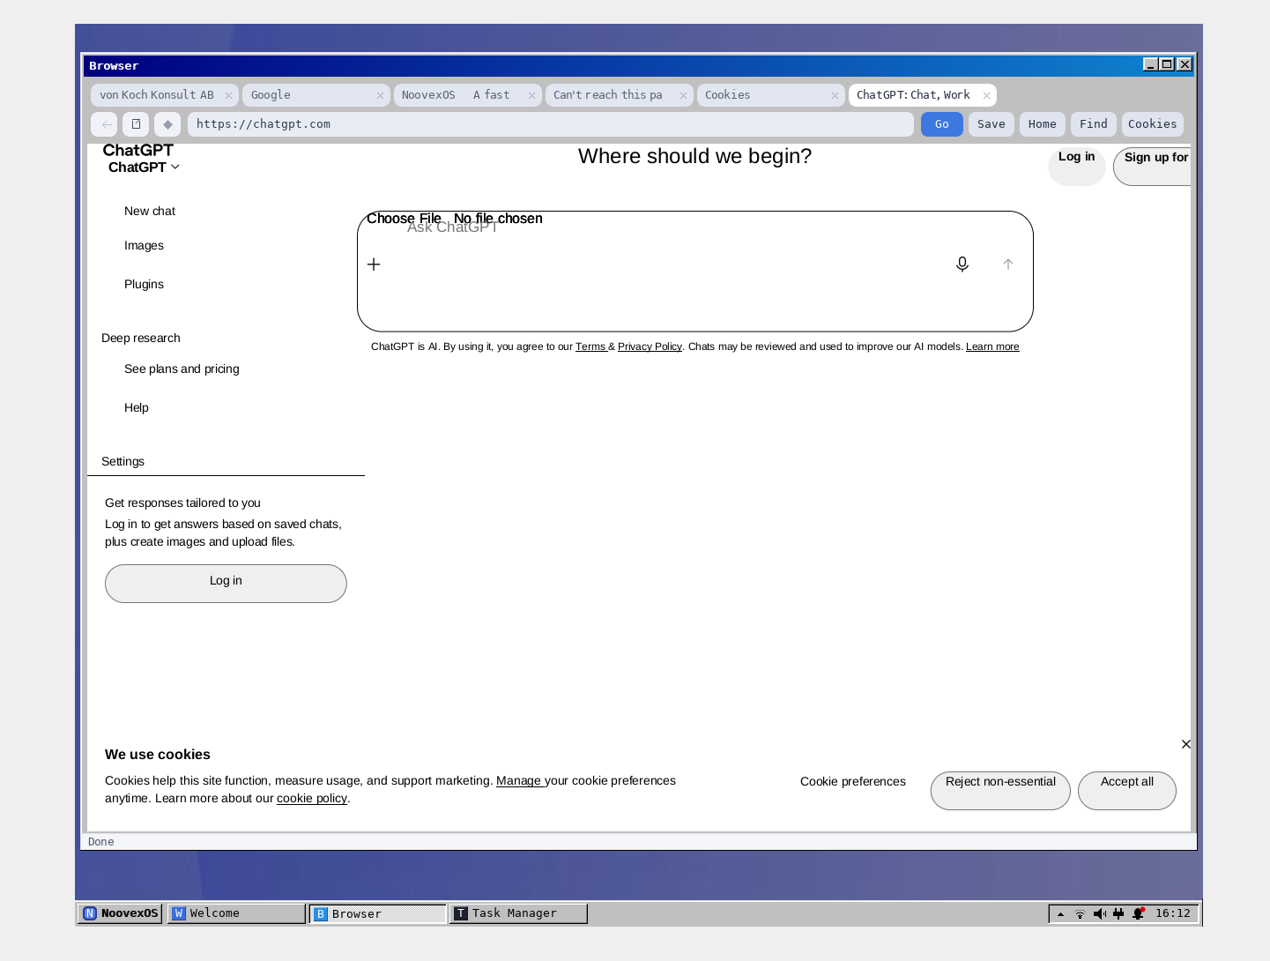Close the NoovexOS tab
Image resolution: width=1270 pixels, height=961 pixels.
531,95
